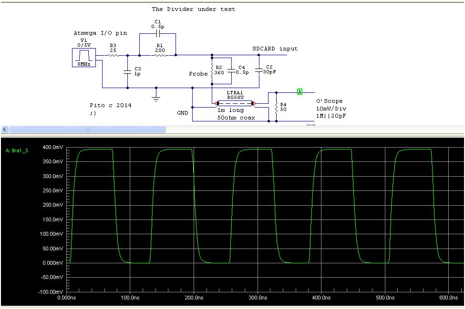The image size is (465, 309).
Task: Select the capacitor C1 symbol
Action: pyautogui.click(x=157, y=33)
